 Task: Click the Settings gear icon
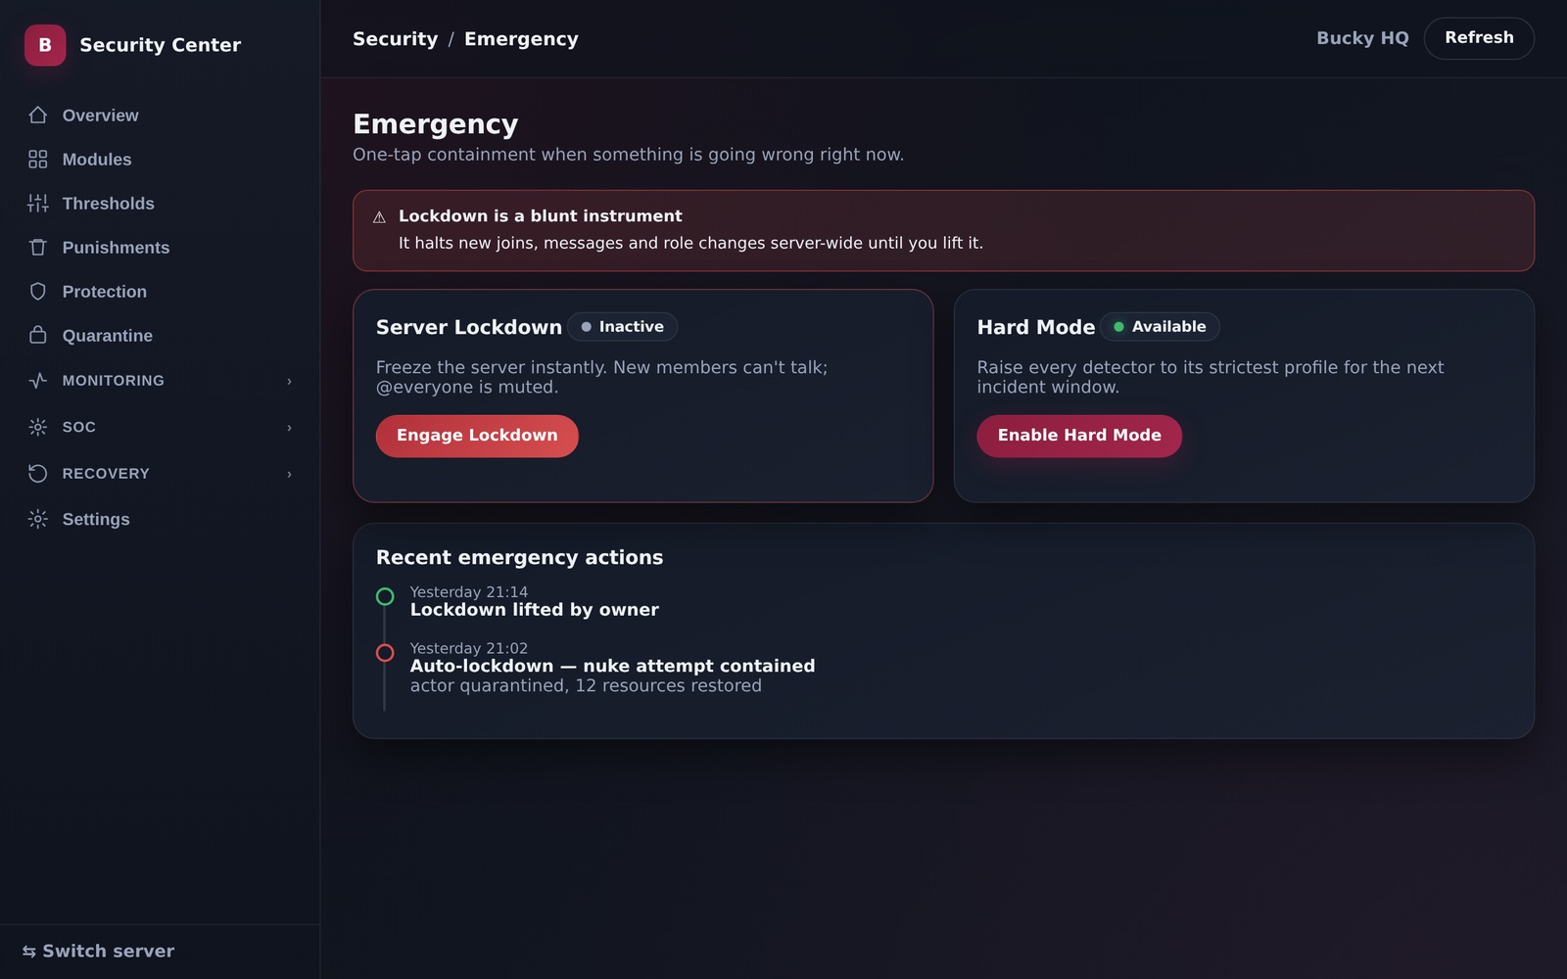(38, 519)
